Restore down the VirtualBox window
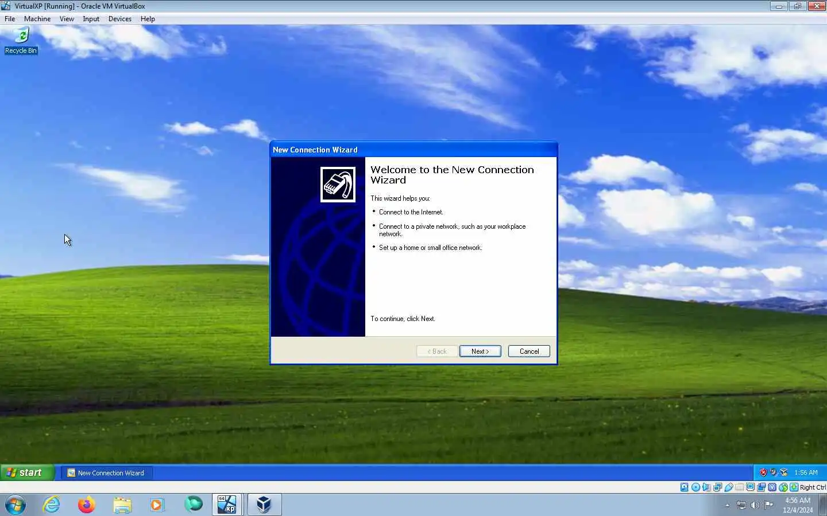This screenshot has height=516, width=827. (797, 6)
